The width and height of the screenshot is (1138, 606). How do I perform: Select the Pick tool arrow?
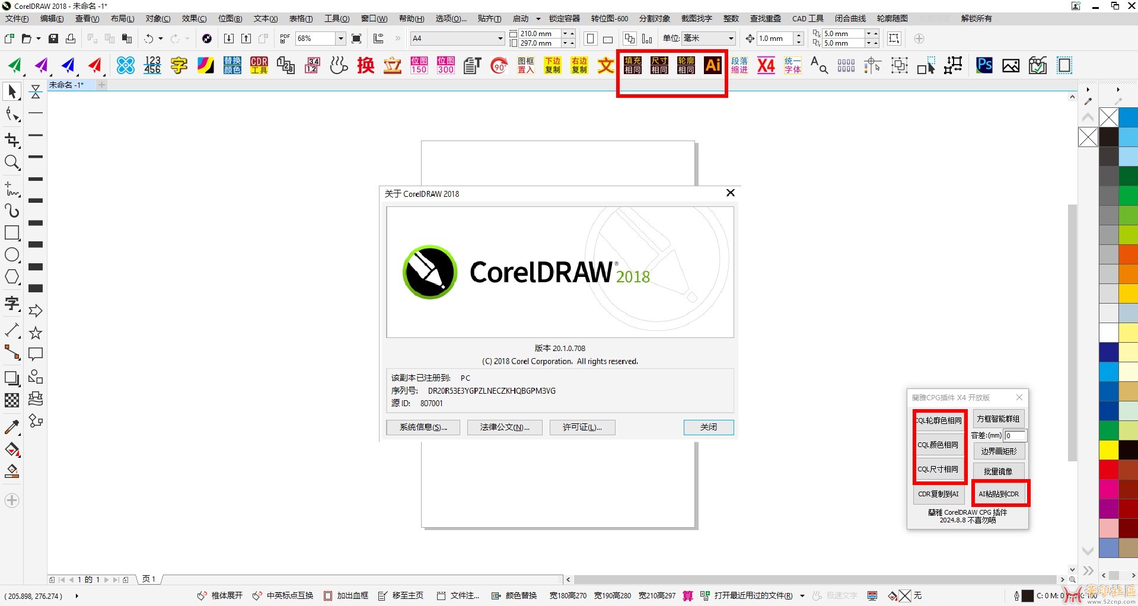(12, 92)
